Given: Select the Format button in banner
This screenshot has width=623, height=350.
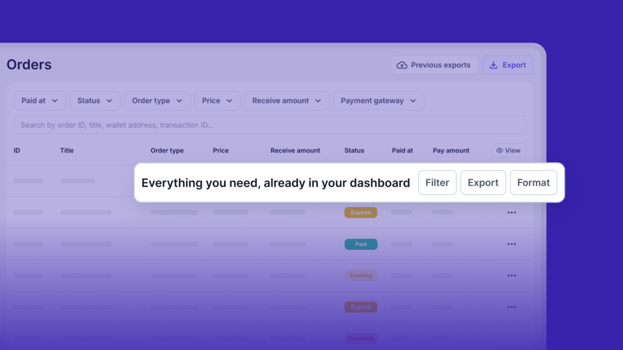Looking at the screenshot, I should (533, 182).
